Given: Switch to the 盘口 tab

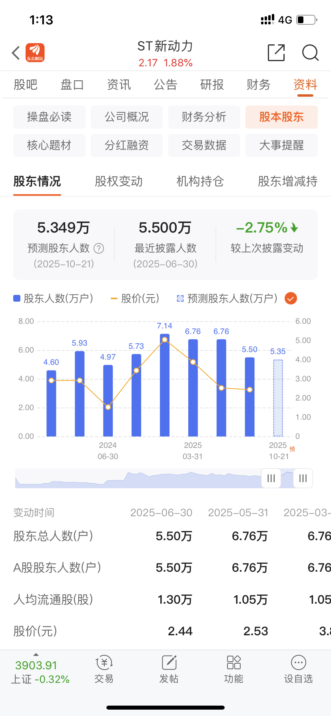Looking at the screenshot, I should pyautogui.click(x=72, y=85).
